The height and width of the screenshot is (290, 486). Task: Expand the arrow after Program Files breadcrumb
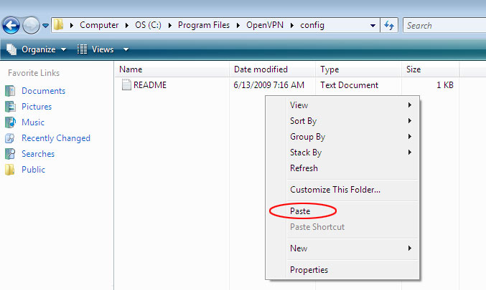(x=238, y=25)
